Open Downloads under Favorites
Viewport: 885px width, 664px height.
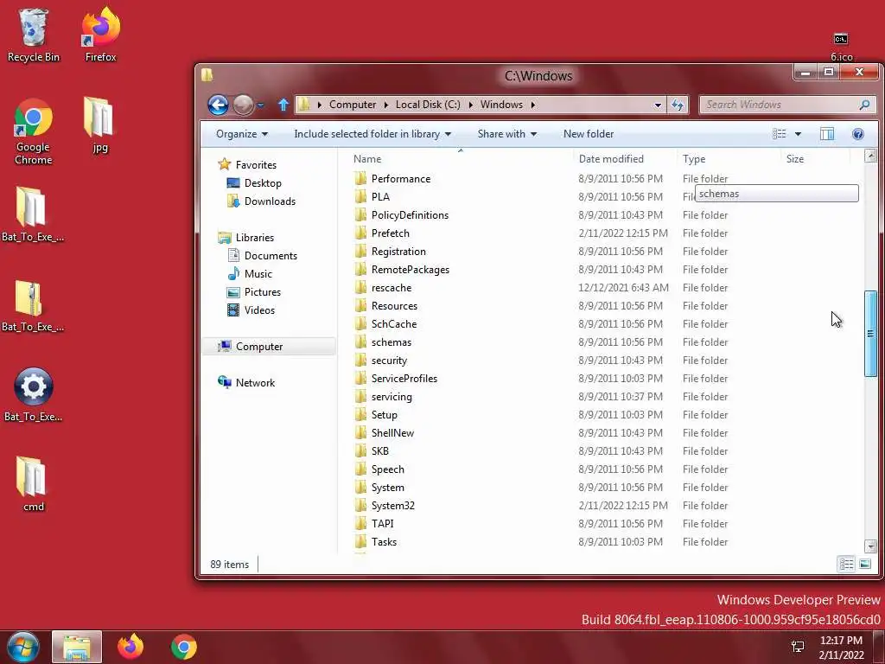coord(261,201)
